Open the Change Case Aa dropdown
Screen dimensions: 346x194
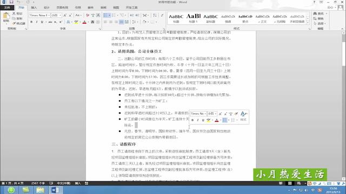coord(78,16)
